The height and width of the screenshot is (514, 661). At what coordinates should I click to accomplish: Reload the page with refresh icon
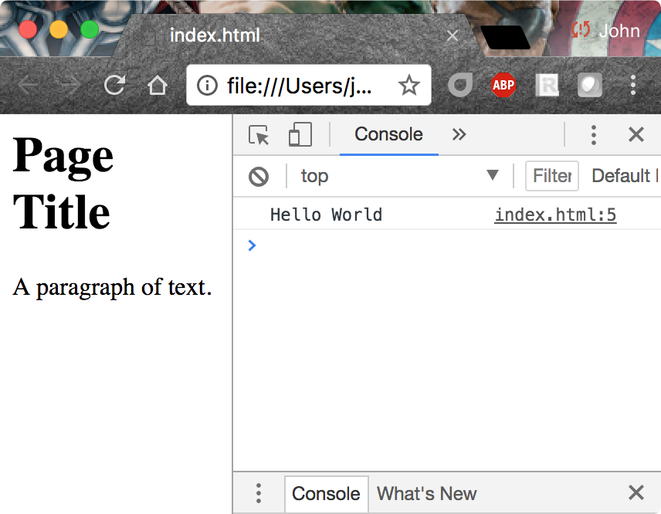pyautogui.click(x=115, y=85)
